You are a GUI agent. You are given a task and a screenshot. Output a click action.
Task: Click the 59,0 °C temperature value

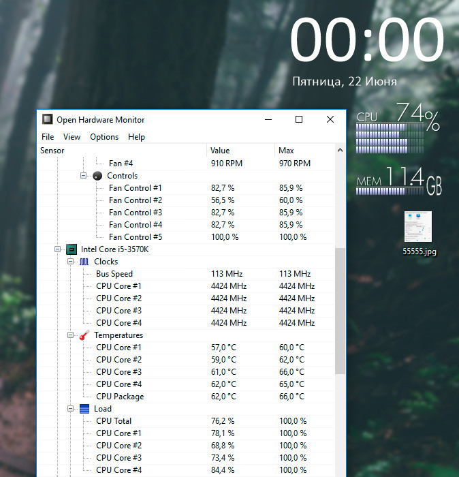(x=223, y=360)
